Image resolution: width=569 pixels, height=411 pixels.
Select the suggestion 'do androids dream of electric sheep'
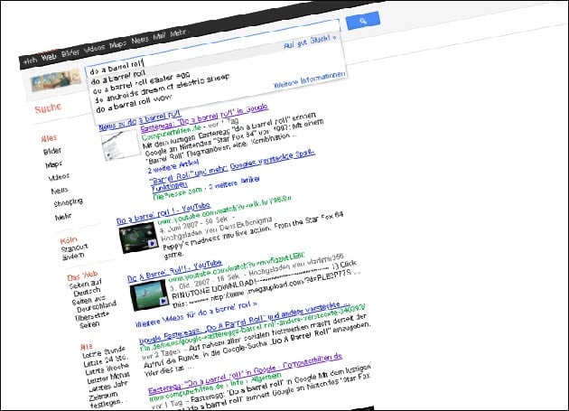(162, 88)
